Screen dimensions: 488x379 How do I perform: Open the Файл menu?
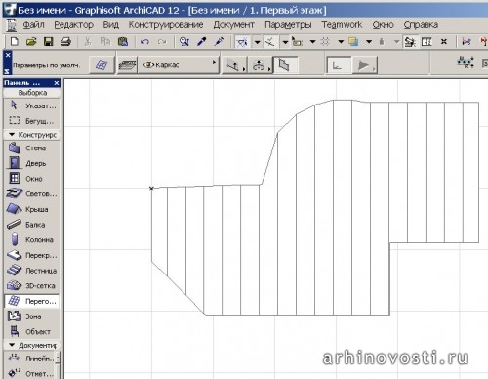33,24
